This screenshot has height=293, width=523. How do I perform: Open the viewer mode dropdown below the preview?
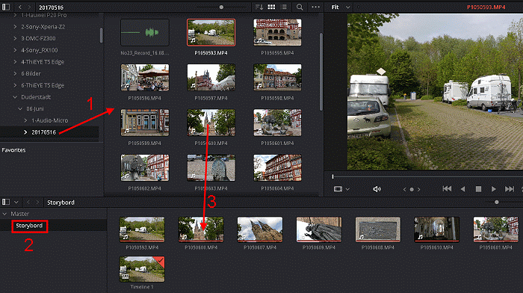[x=341, y=189]
